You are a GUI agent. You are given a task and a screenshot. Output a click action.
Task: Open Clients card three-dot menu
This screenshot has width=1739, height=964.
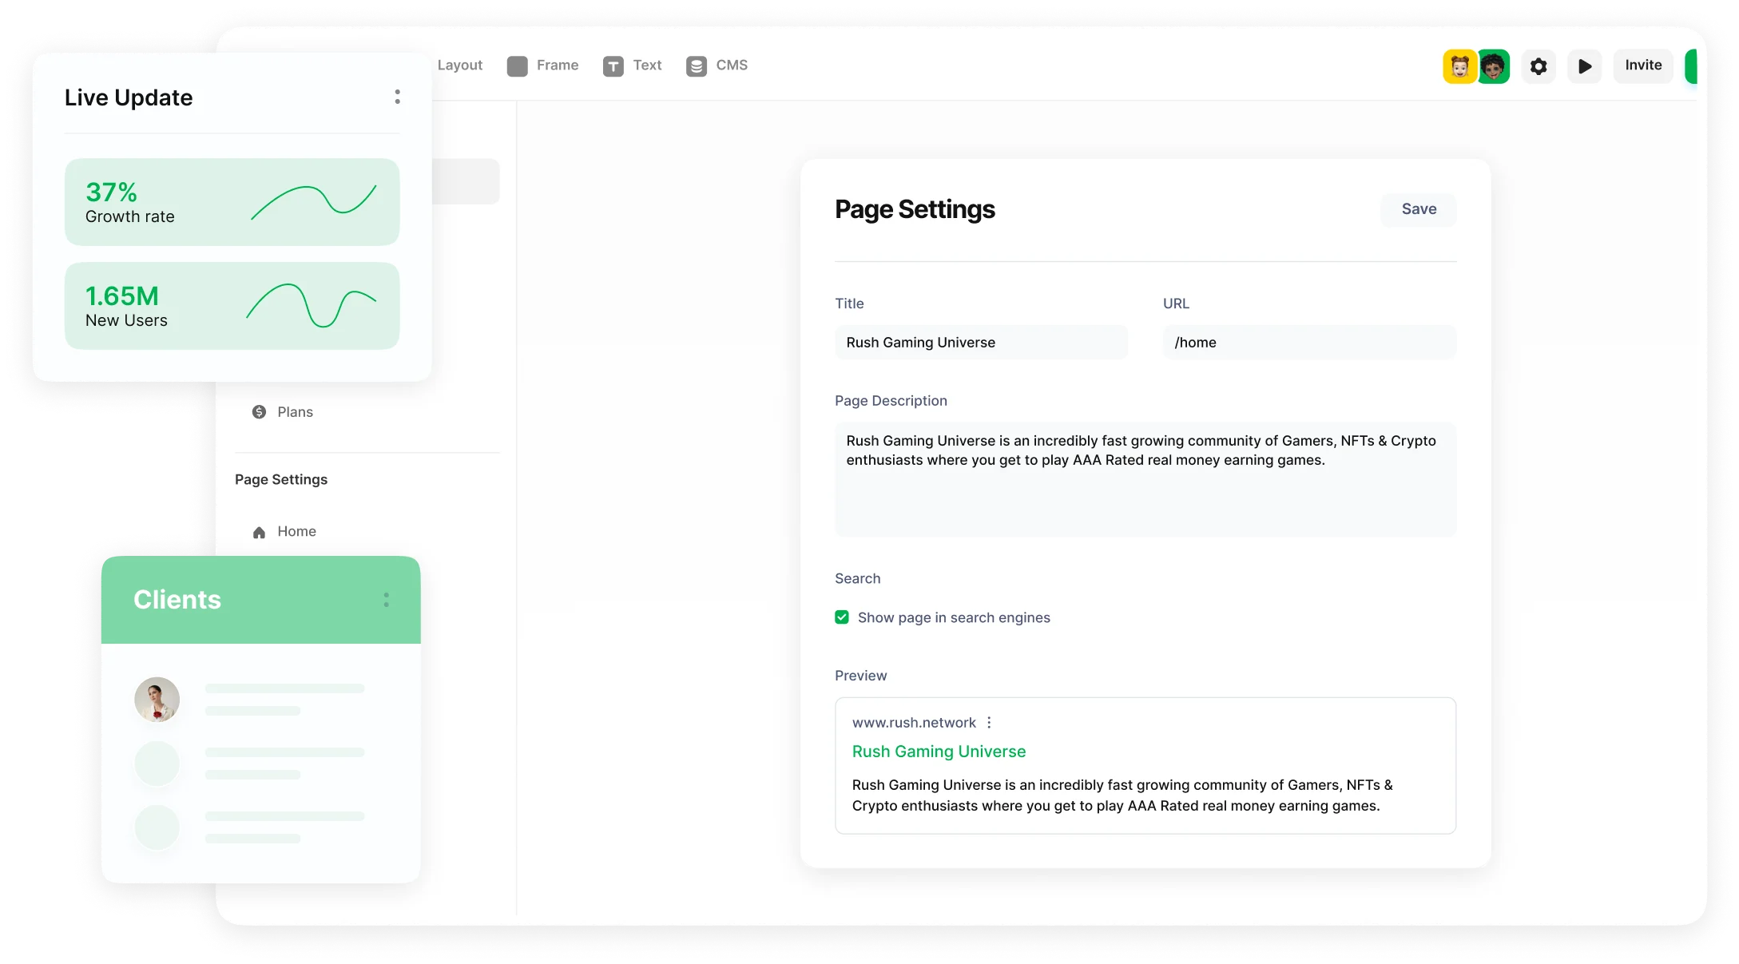click(386, 600)
